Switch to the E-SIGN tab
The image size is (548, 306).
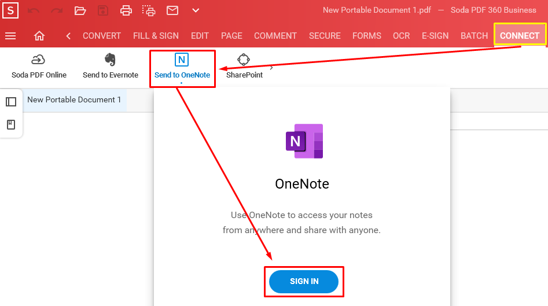435,36
